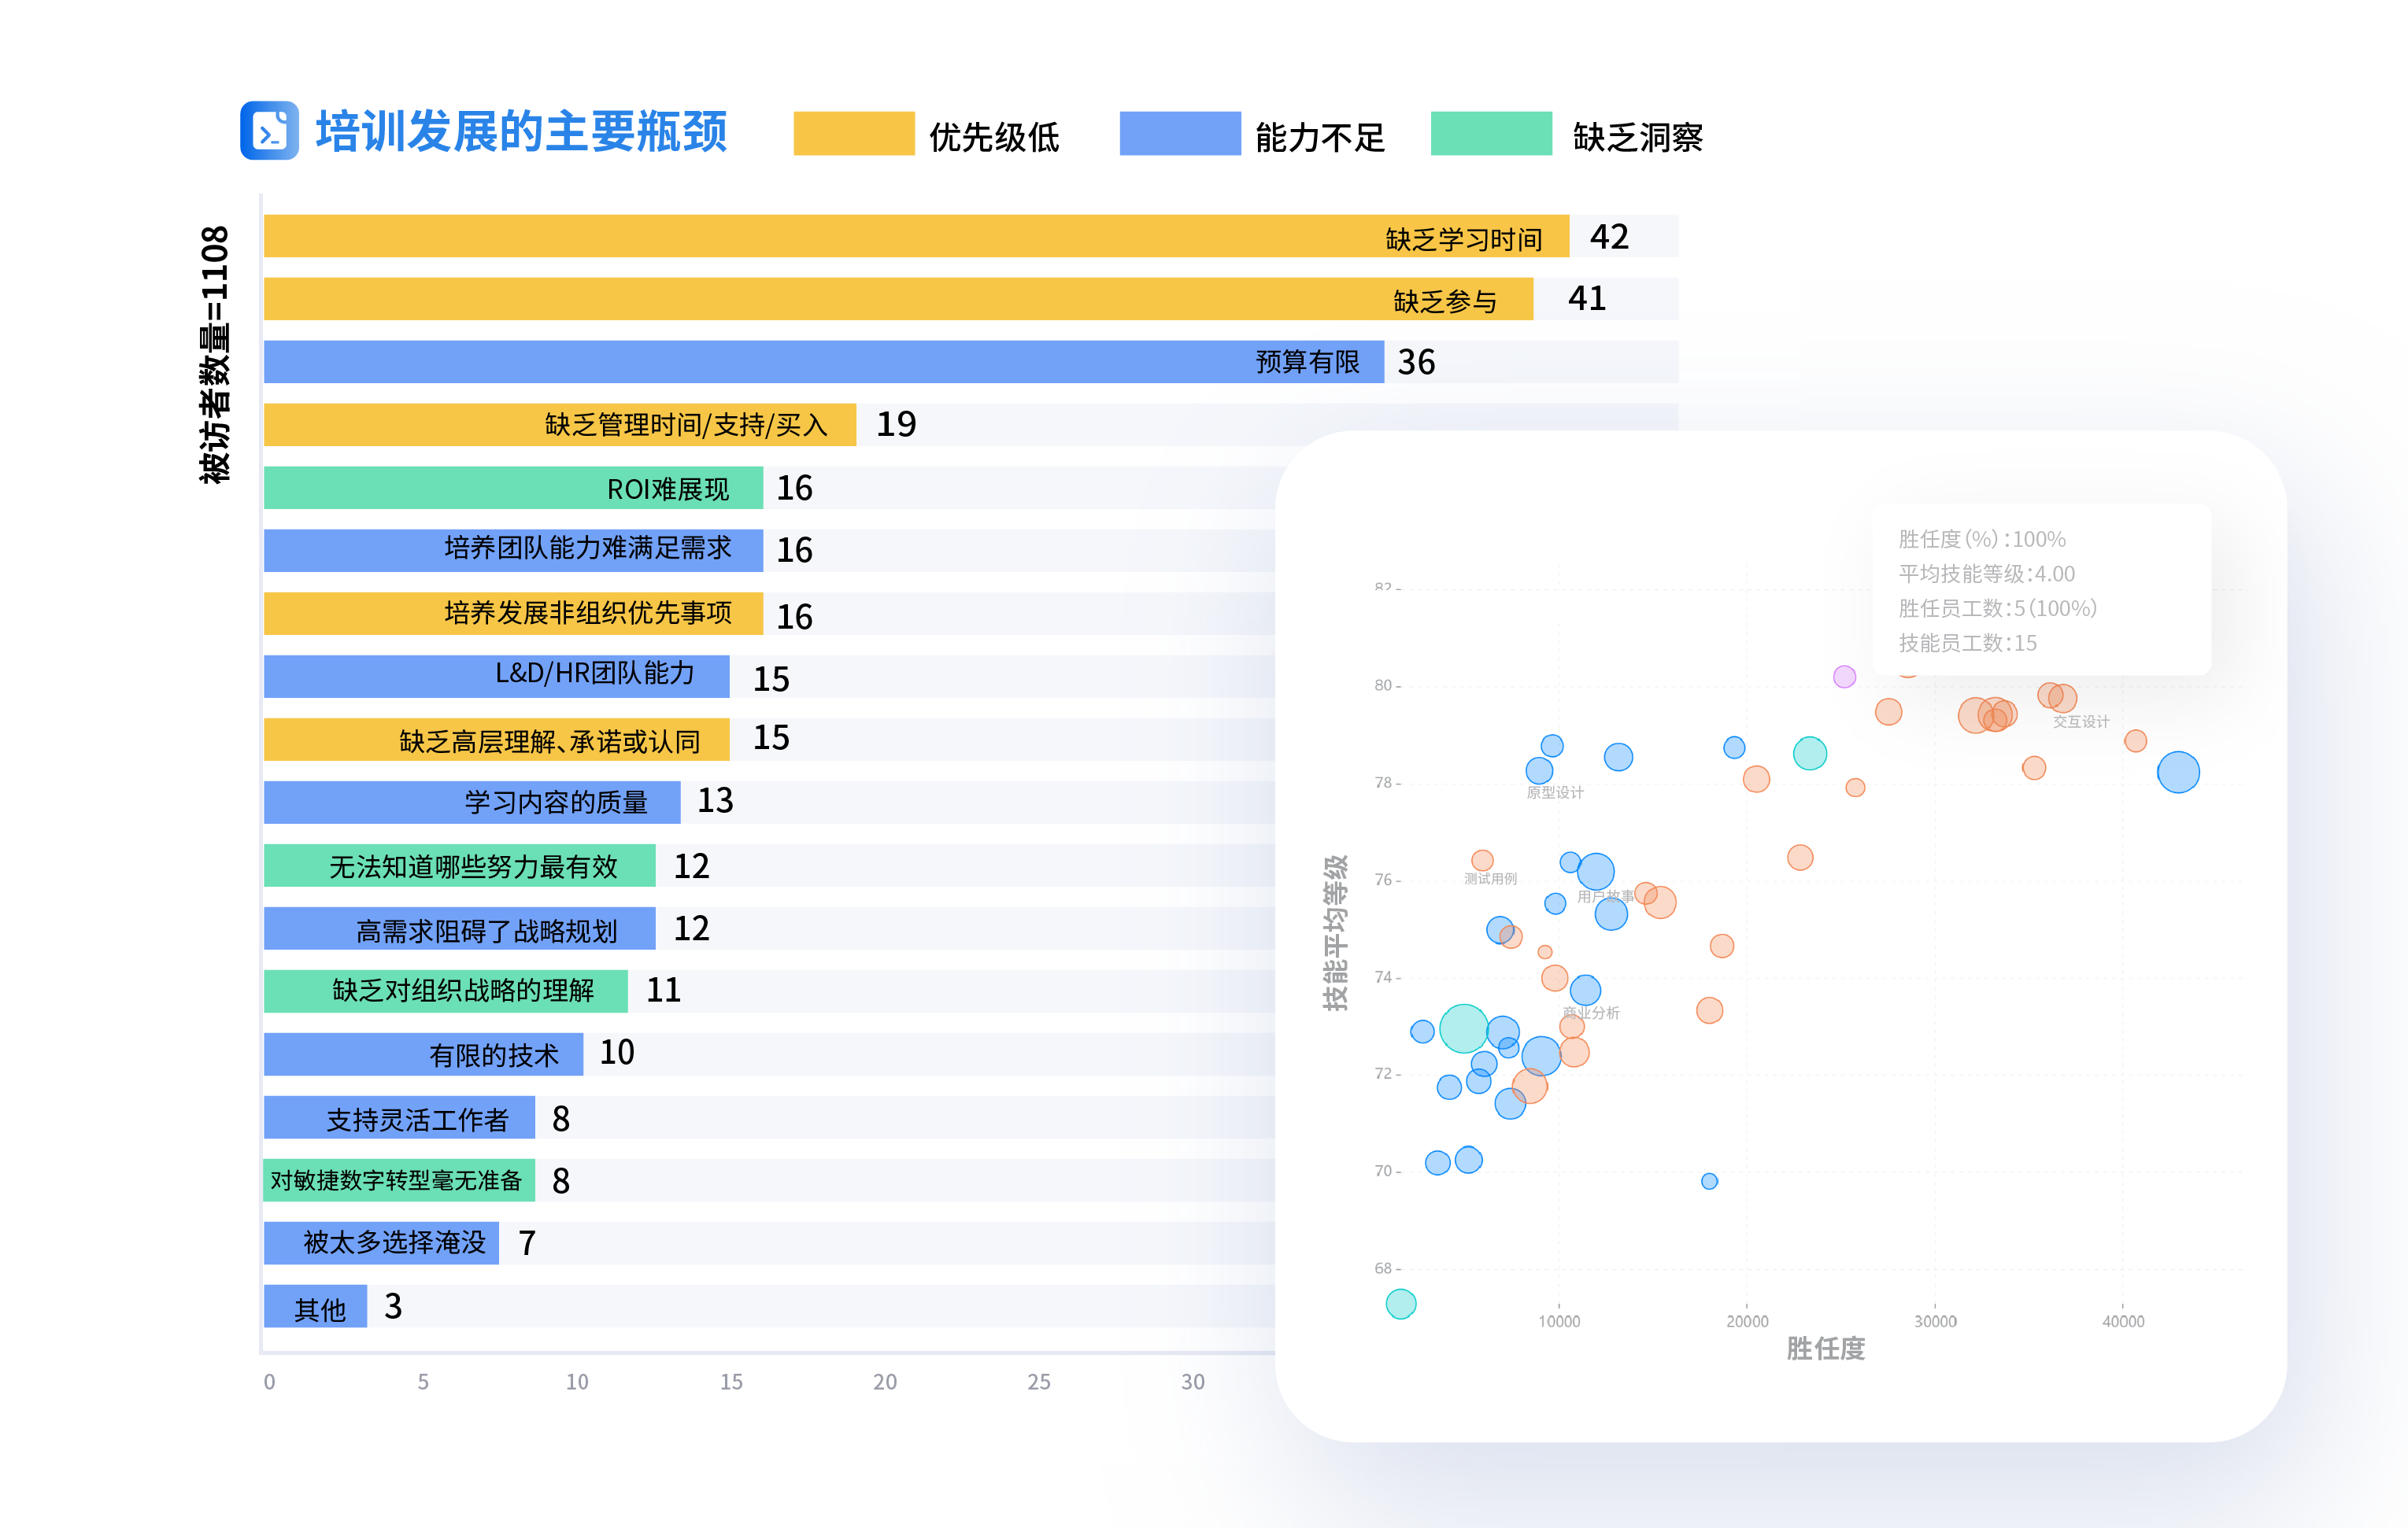2408x1528 pixels.
Task: Toggle the 能力不足 legend label
Action: click(1319, 137)
